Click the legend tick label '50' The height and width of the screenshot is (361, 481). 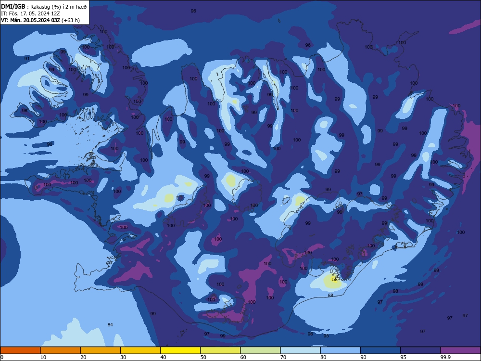[203, 357]
